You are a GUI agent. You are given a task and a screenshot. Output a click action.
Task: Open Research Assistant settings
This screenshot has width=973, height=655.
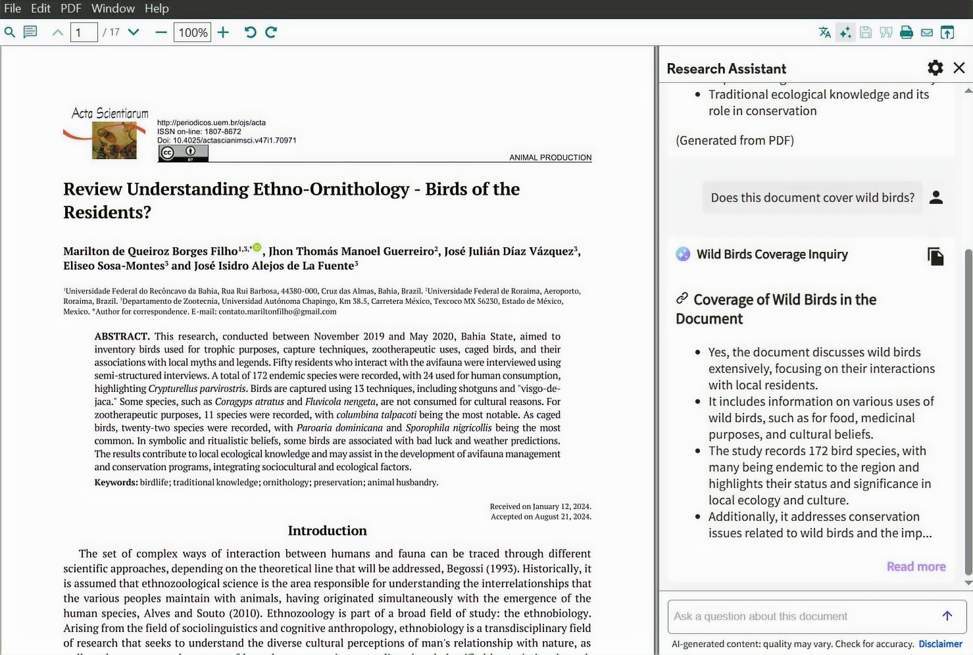click(935, 67)
